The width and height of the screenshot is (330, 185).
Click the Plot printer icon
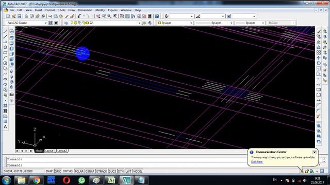click(x=26, y=16)
